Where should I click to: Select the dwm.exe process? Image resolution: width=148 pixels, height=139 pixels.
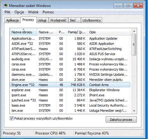[70, 80]
